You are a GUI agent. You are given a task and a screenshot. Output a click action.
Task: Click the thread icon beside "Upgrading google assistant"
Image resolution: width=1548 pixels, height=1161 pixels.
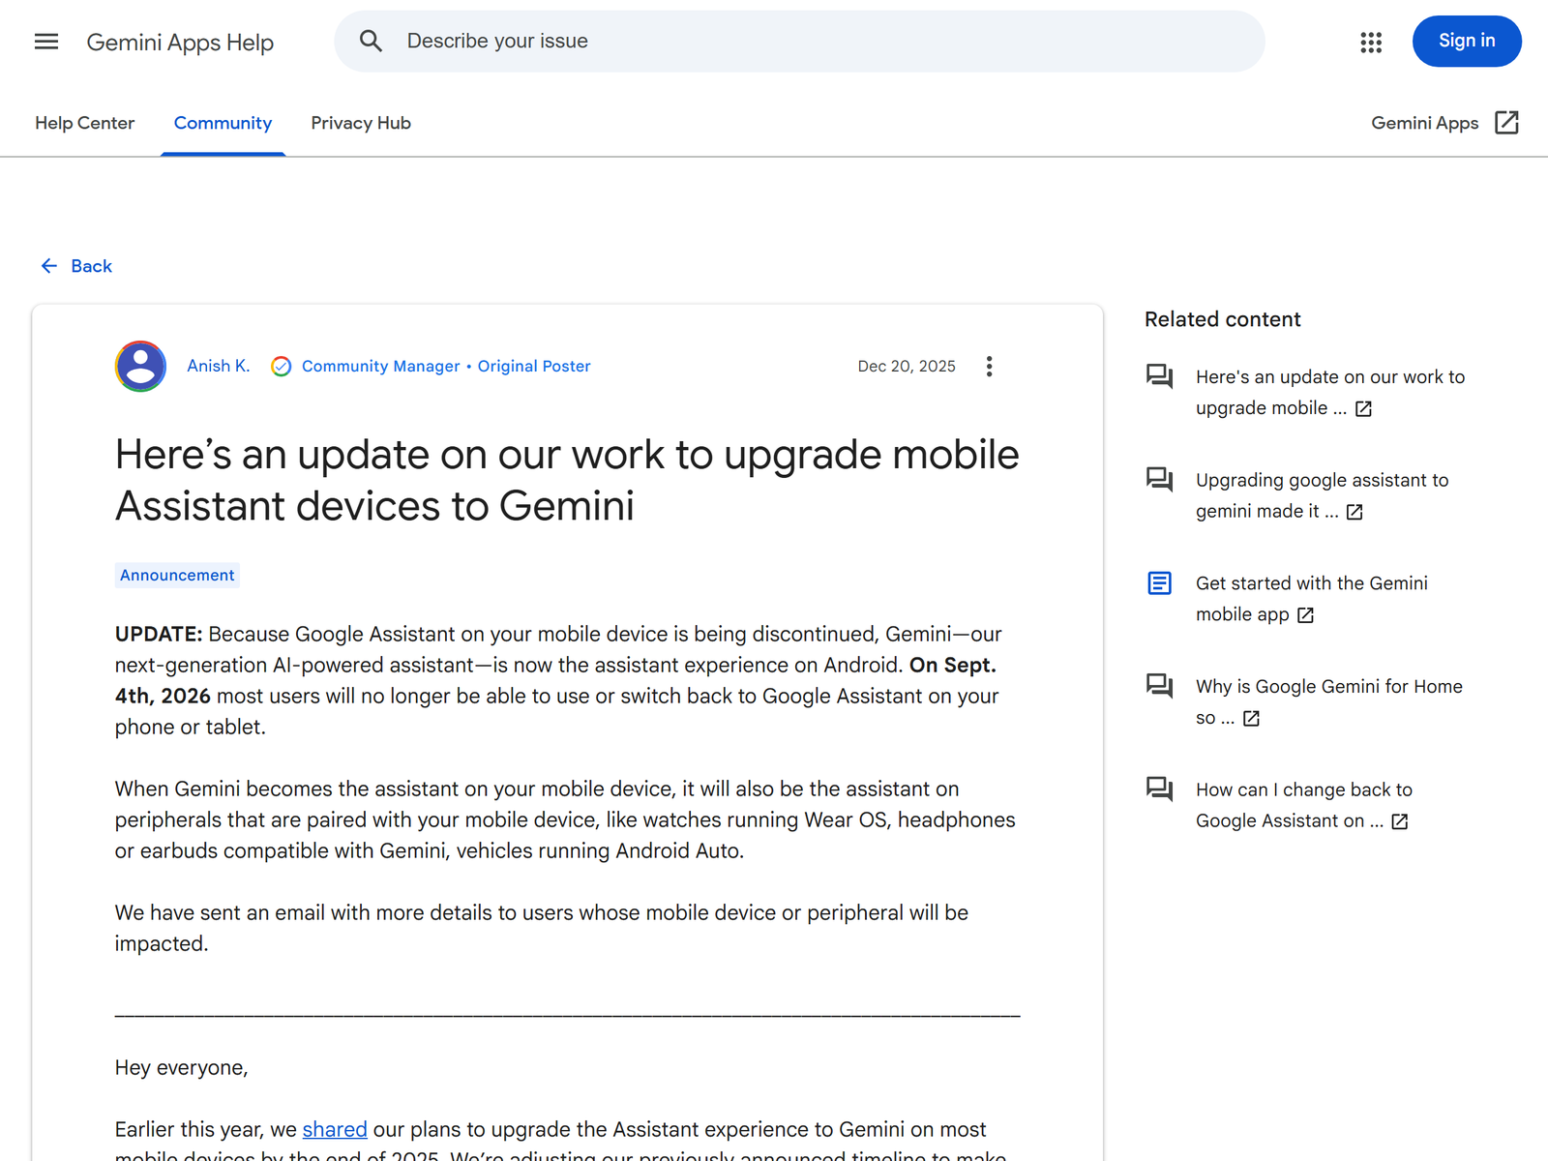tap(1159, 480)
